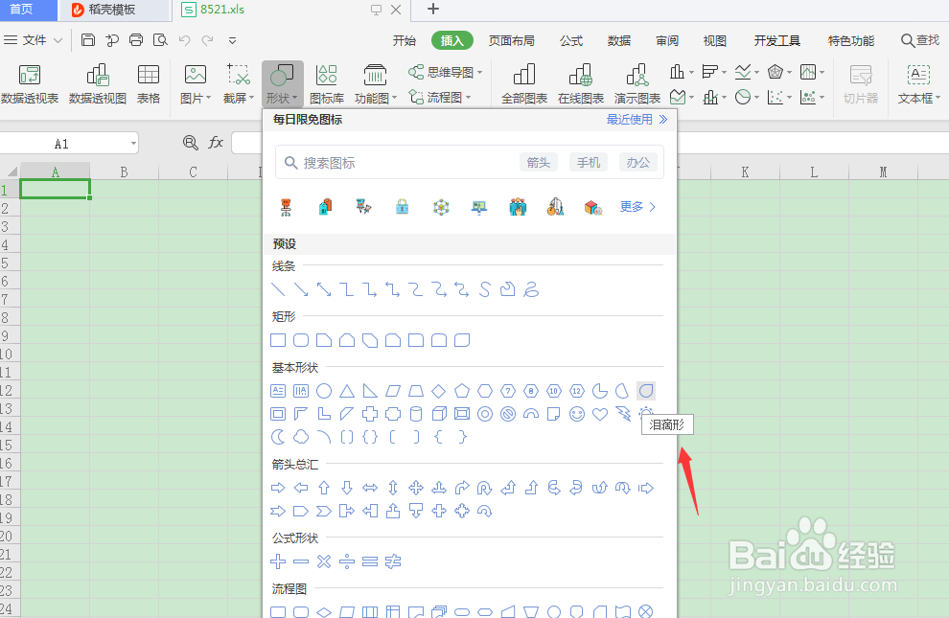The width and height of the screenshot is (949, 618).
Task: Open the 演示图表 presentation chart tool
Action: click(x=636, y=84)
